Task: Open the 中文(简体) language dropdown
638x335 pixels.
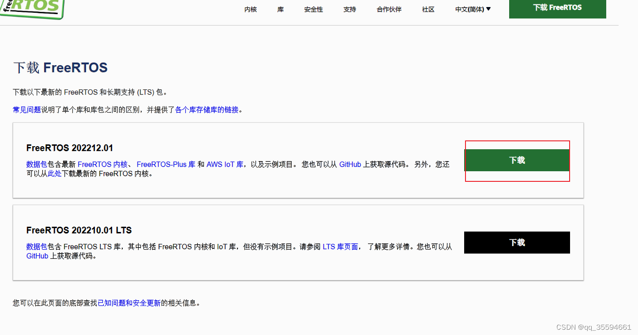Action: coord(472,9)
